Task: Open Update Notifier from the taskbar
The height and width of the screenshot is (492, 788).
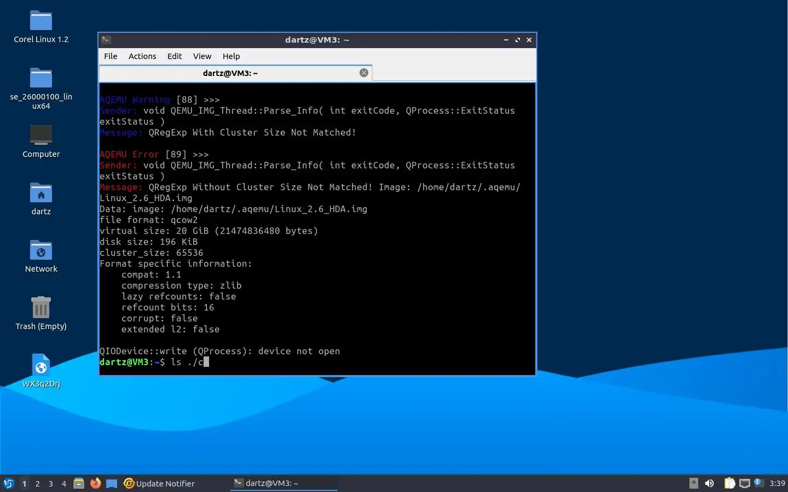Action: [159, 483]
